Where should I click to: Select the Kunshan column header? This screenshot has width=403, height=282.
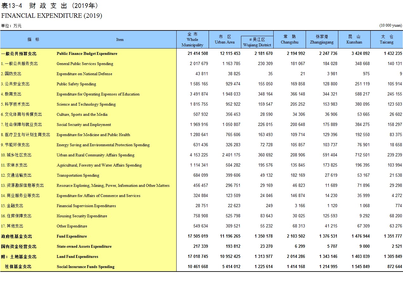354,40
